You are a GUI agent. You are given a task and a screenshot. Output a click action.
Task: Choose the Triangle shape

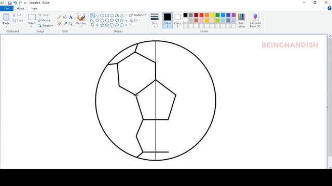[122, 16]
